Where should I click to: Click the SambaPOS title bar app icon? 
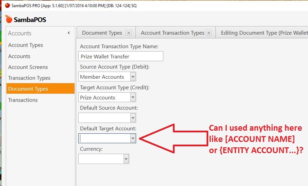click(x=7, y=5)
